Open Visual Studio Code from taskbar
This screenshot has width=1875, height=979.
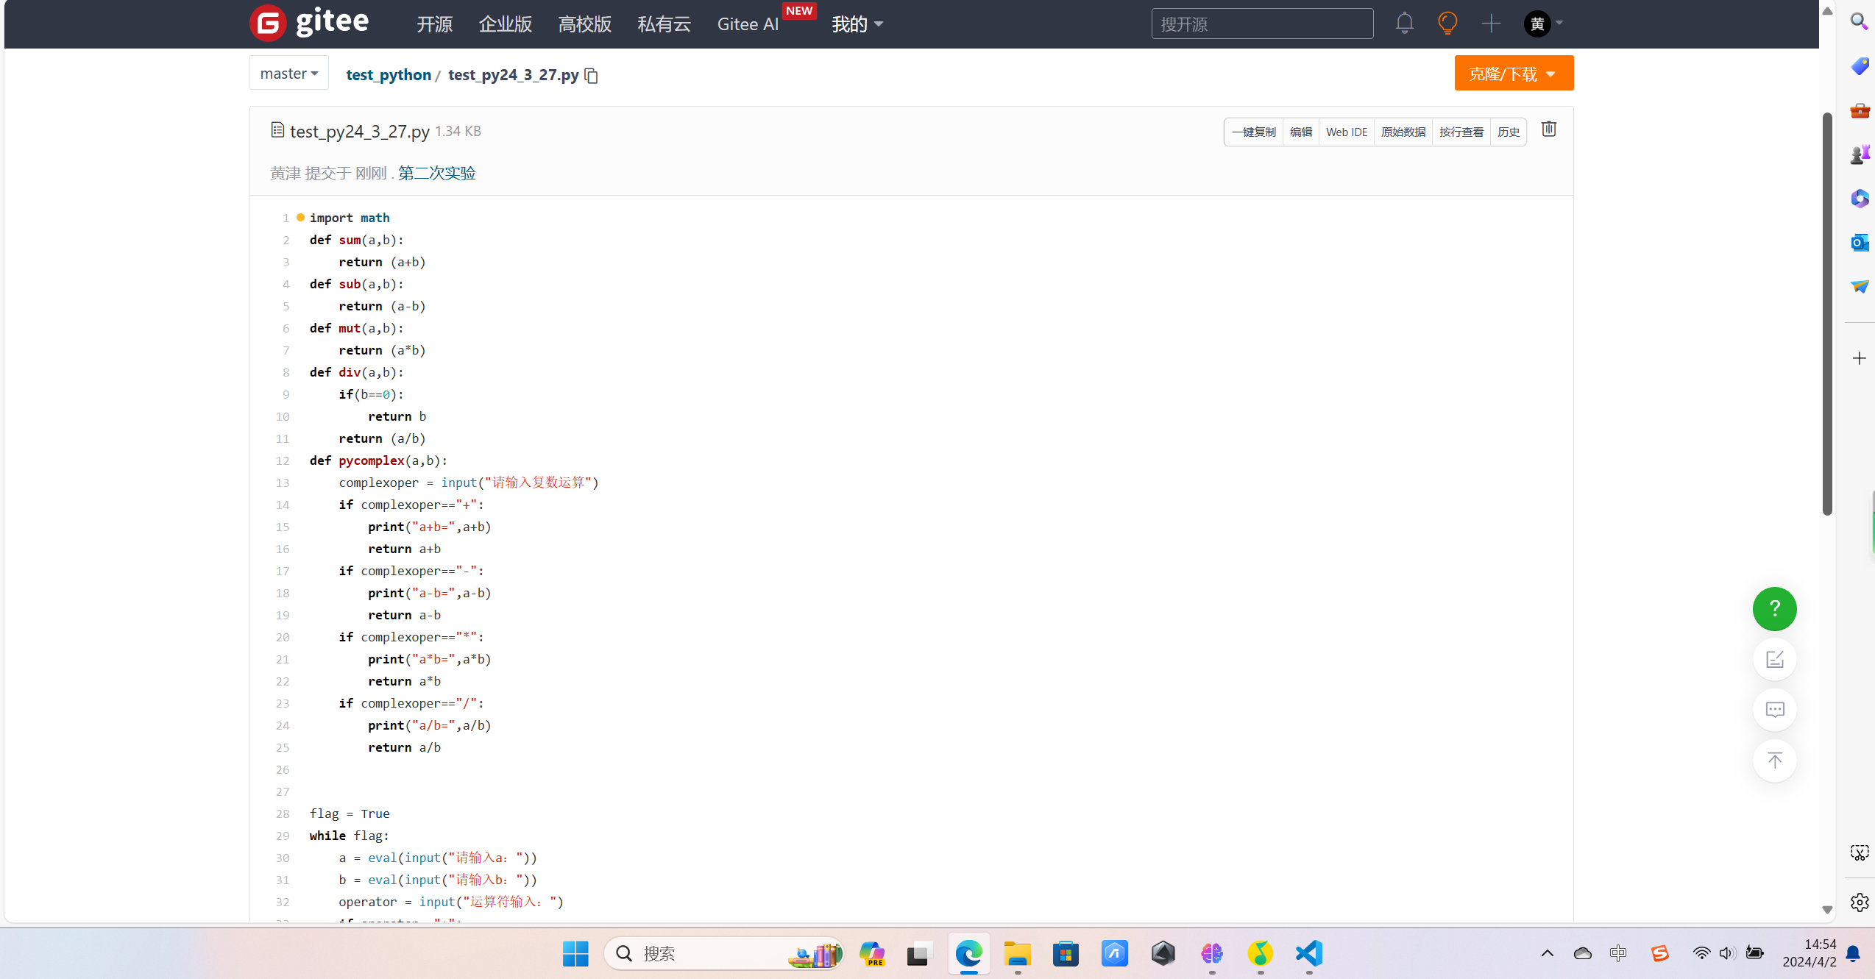1308,954
